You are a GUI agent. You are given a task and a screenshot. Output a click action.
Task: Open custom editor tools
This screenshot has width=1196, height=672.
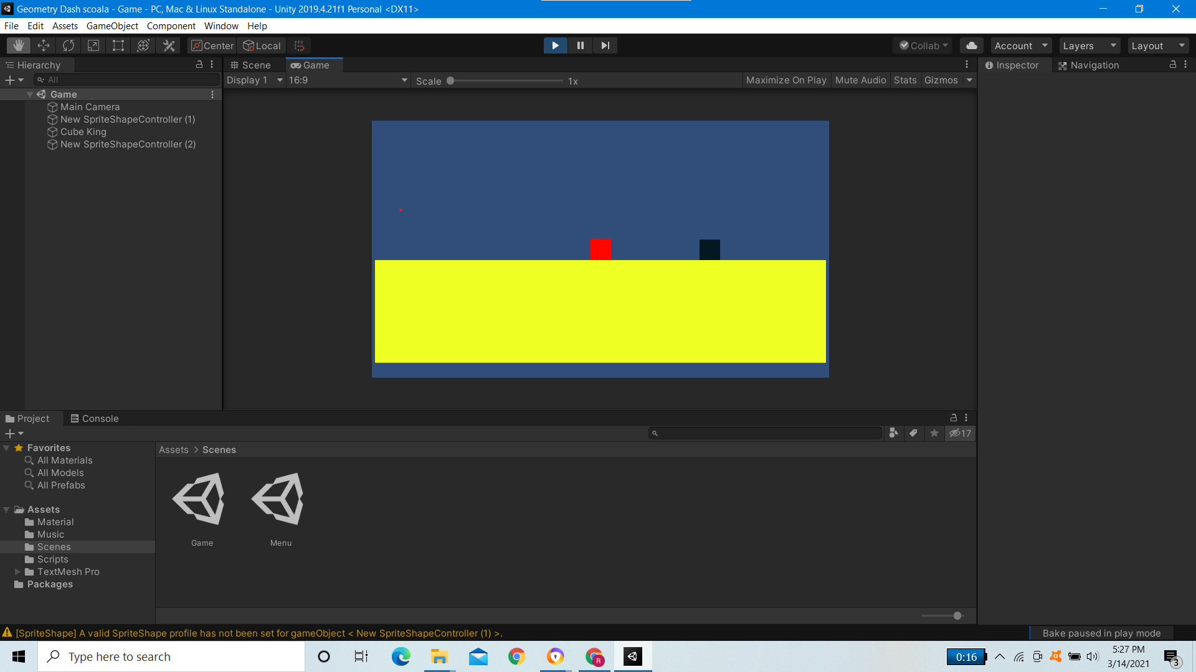pyautogui.click(x=168, y=45)
